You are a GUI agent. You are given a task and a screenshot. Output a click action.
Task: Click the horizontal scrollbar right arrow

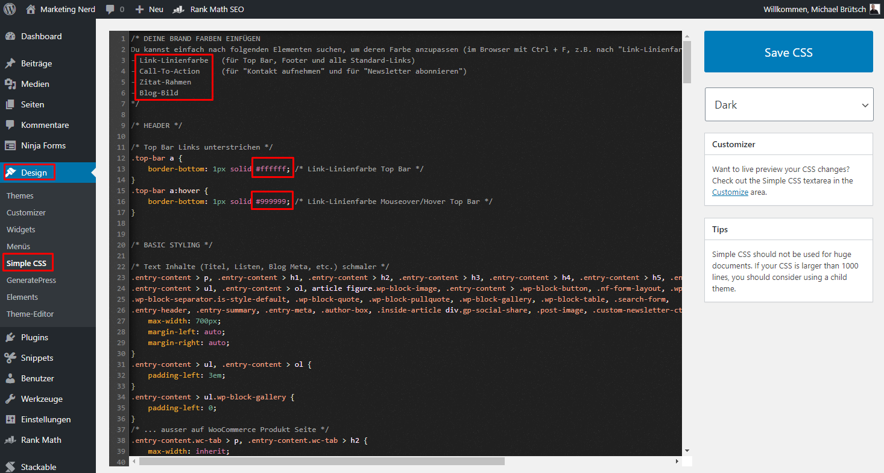677,461
